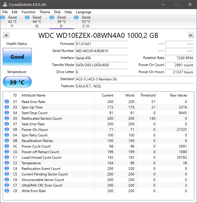
Task: Go to previous disk with left arrow
Action: tap(6, 35)
